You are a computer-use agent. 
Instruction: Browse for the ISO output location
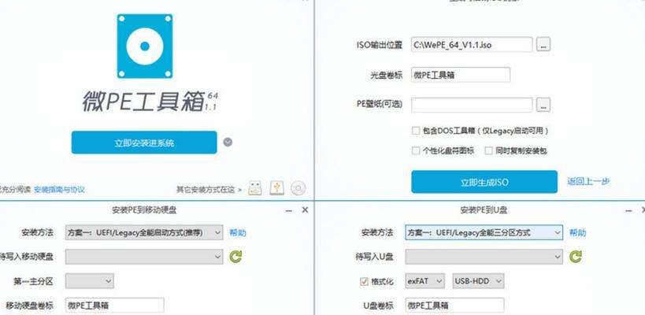coord(543,44)
